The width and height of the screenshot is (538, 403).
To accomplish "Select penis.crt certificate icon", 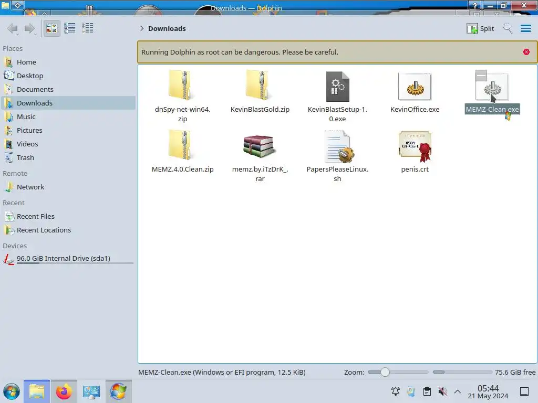I will click(x=415, y=146).
